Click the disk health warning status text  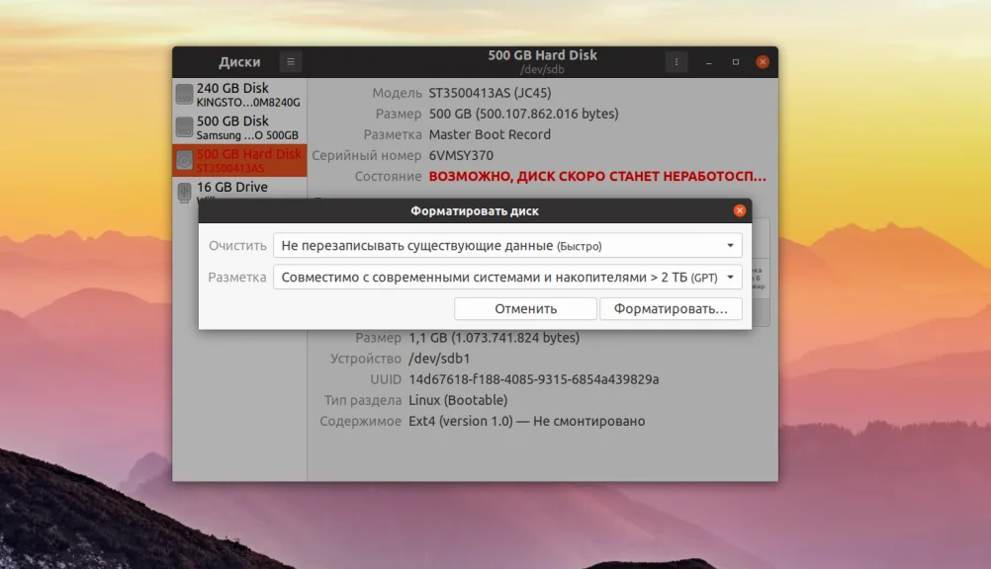pyautogui.click(x=597, y=176)
